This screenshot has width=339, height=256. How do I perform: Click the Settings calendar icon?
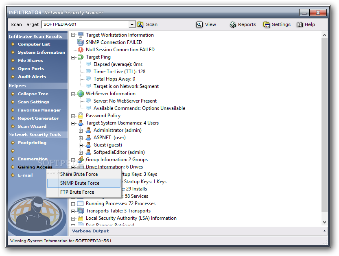tap(267, 25)
